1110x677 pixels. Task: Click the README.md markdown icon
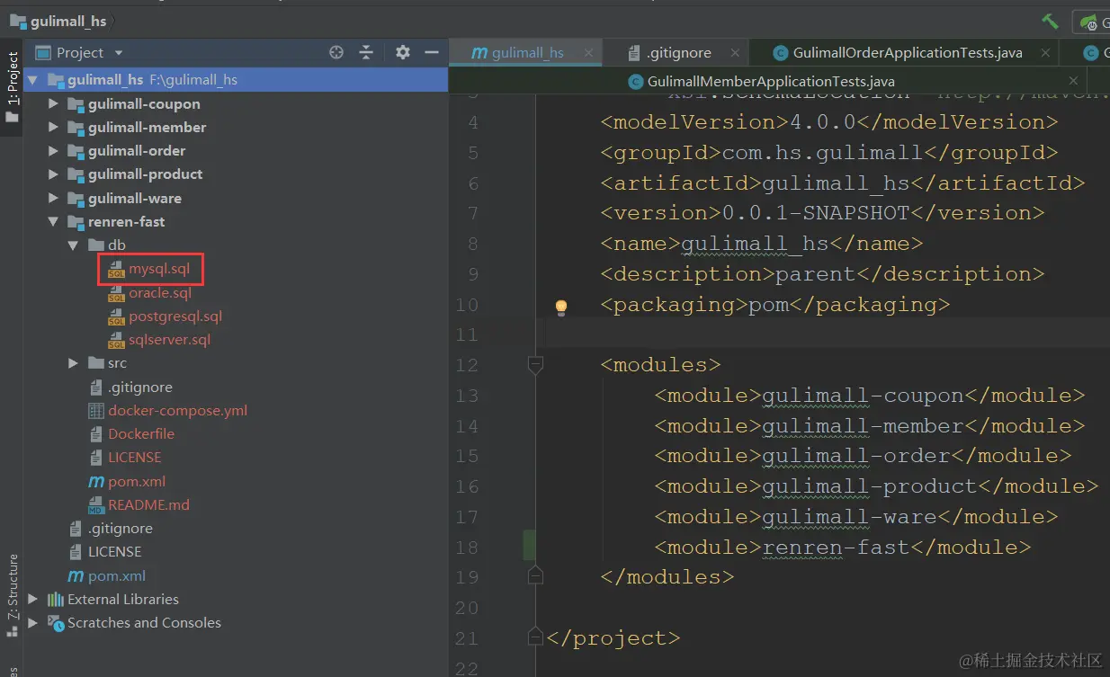coord(96,504)
